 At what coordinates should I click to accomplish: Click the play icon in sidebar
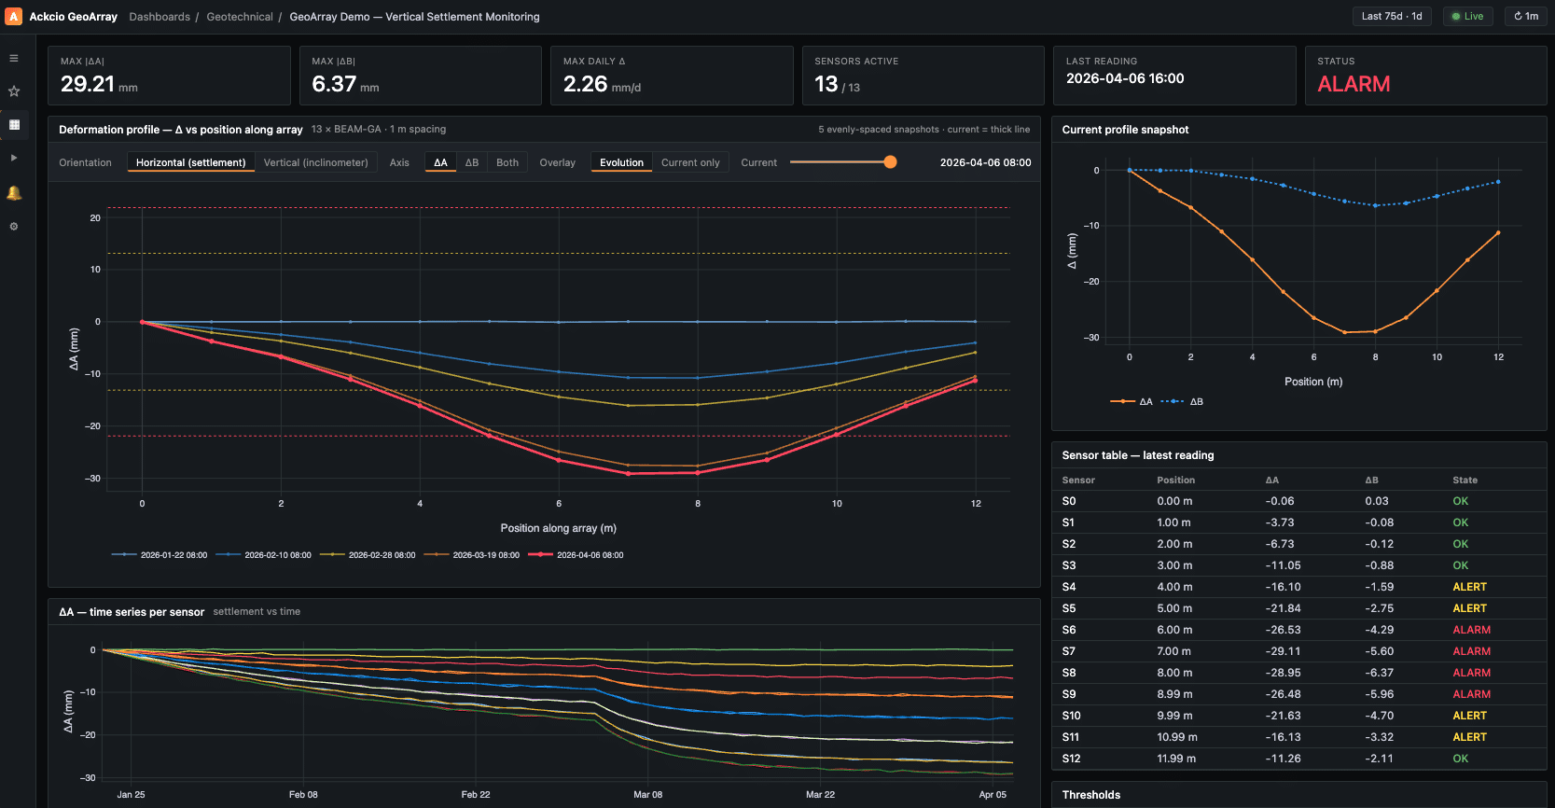point(14,158)
